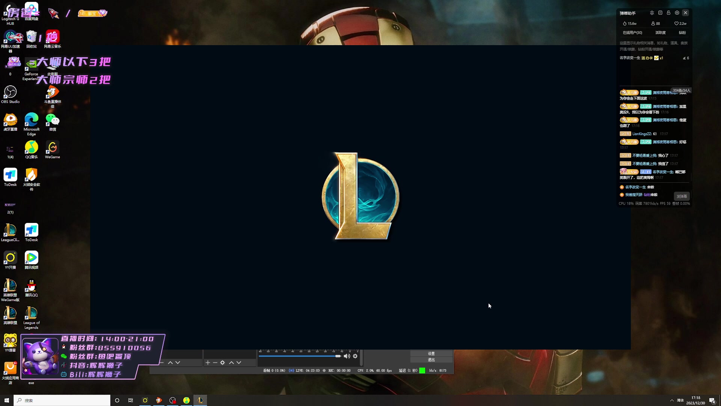Click the 304条/34人 message counter badge

click(681, 91)
